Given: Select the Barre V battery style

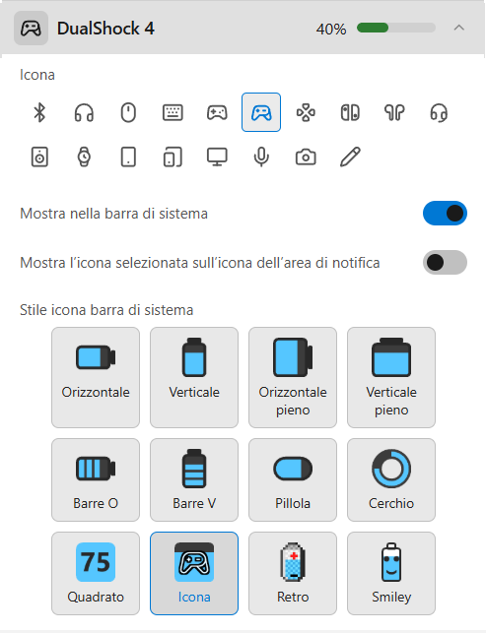Looking at the screenshot, I should 194,480.
